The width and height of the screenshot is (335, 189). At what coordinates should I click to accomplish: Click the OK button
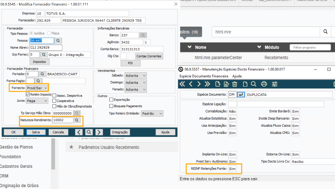point(14,132)
